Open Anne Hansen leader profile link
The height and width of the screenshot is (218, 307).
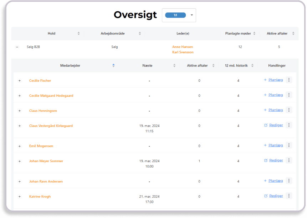[182, 47]
